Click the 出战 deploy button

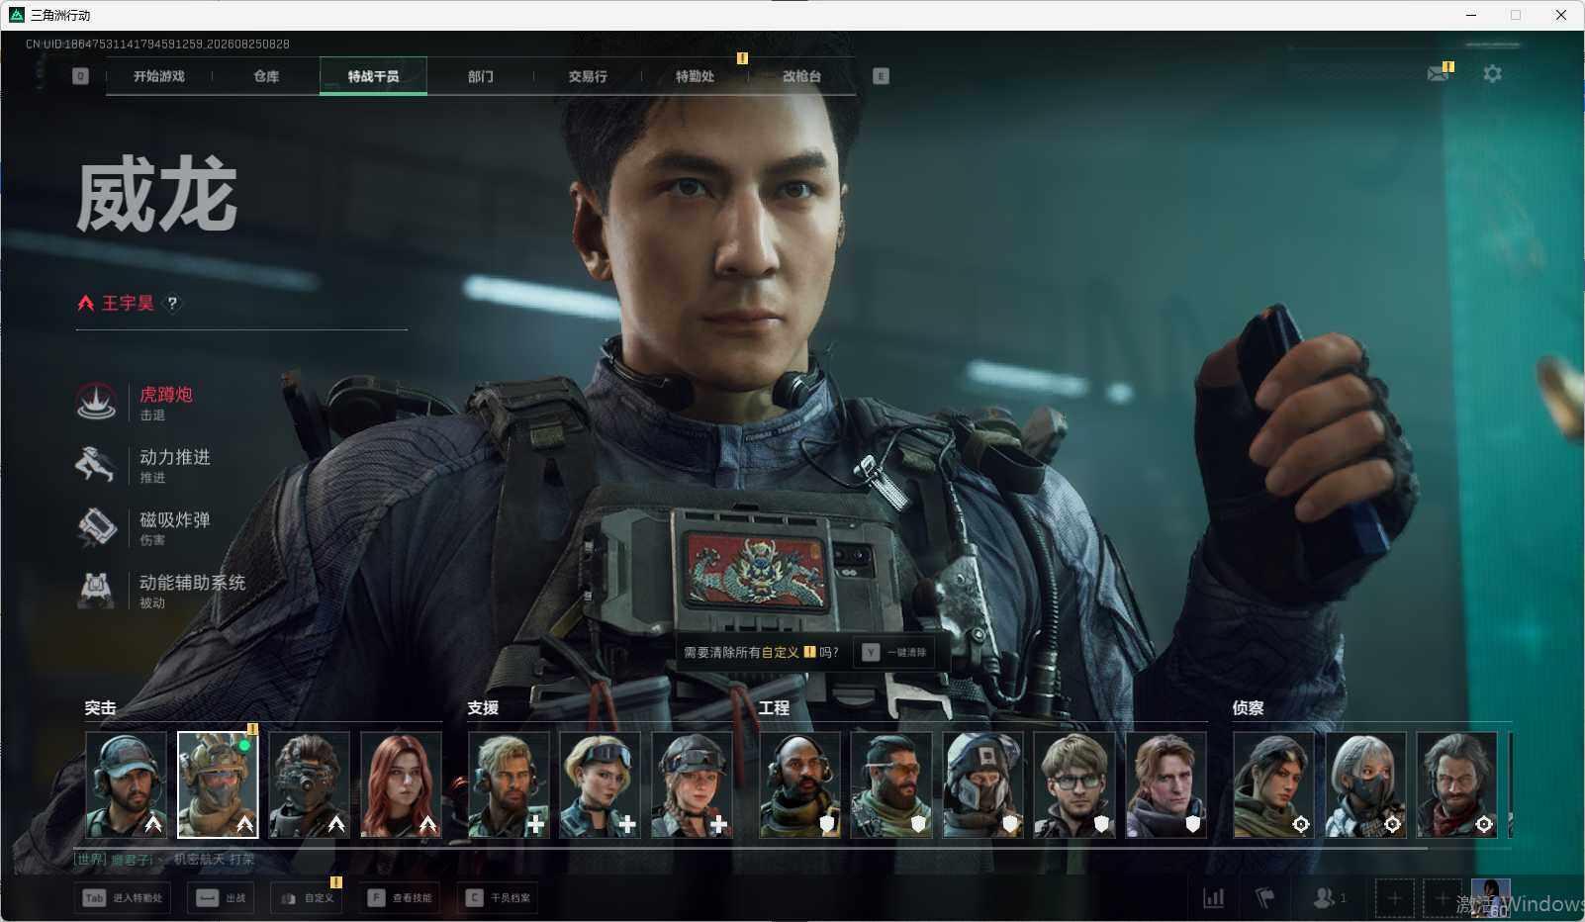pyautogui.click(x=221, y=898)
